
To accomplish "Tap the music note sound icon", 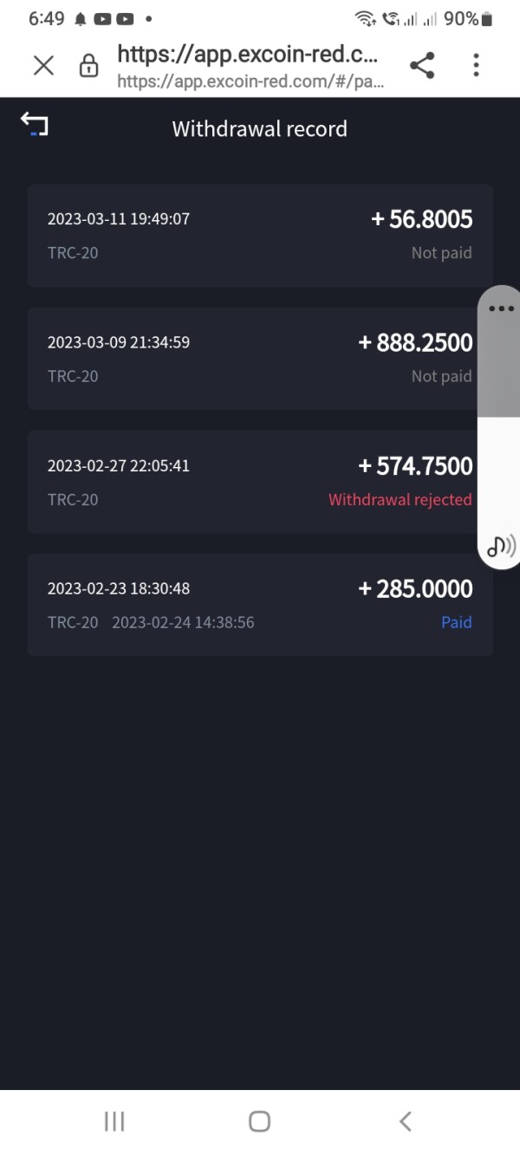I will coord(500,546).
